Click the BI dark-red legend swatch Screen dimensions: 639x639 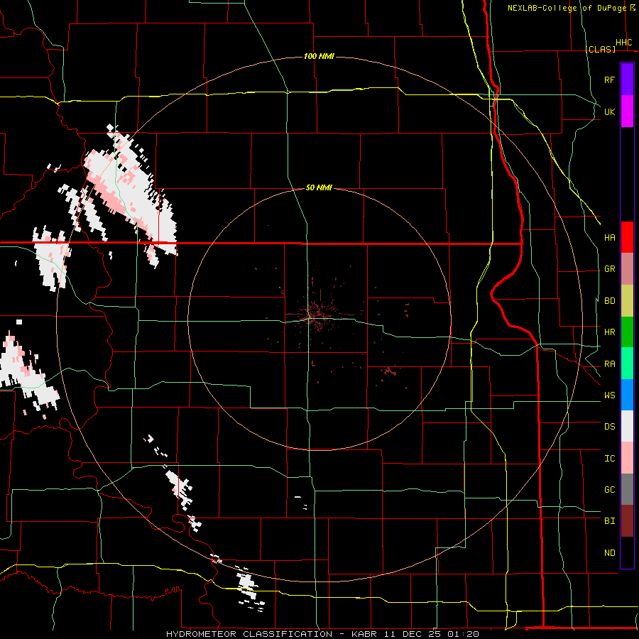(627, 521)
